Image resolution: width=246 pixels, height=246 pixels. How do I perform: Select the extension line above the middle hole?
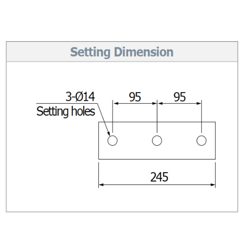click(x=157, y=116)
